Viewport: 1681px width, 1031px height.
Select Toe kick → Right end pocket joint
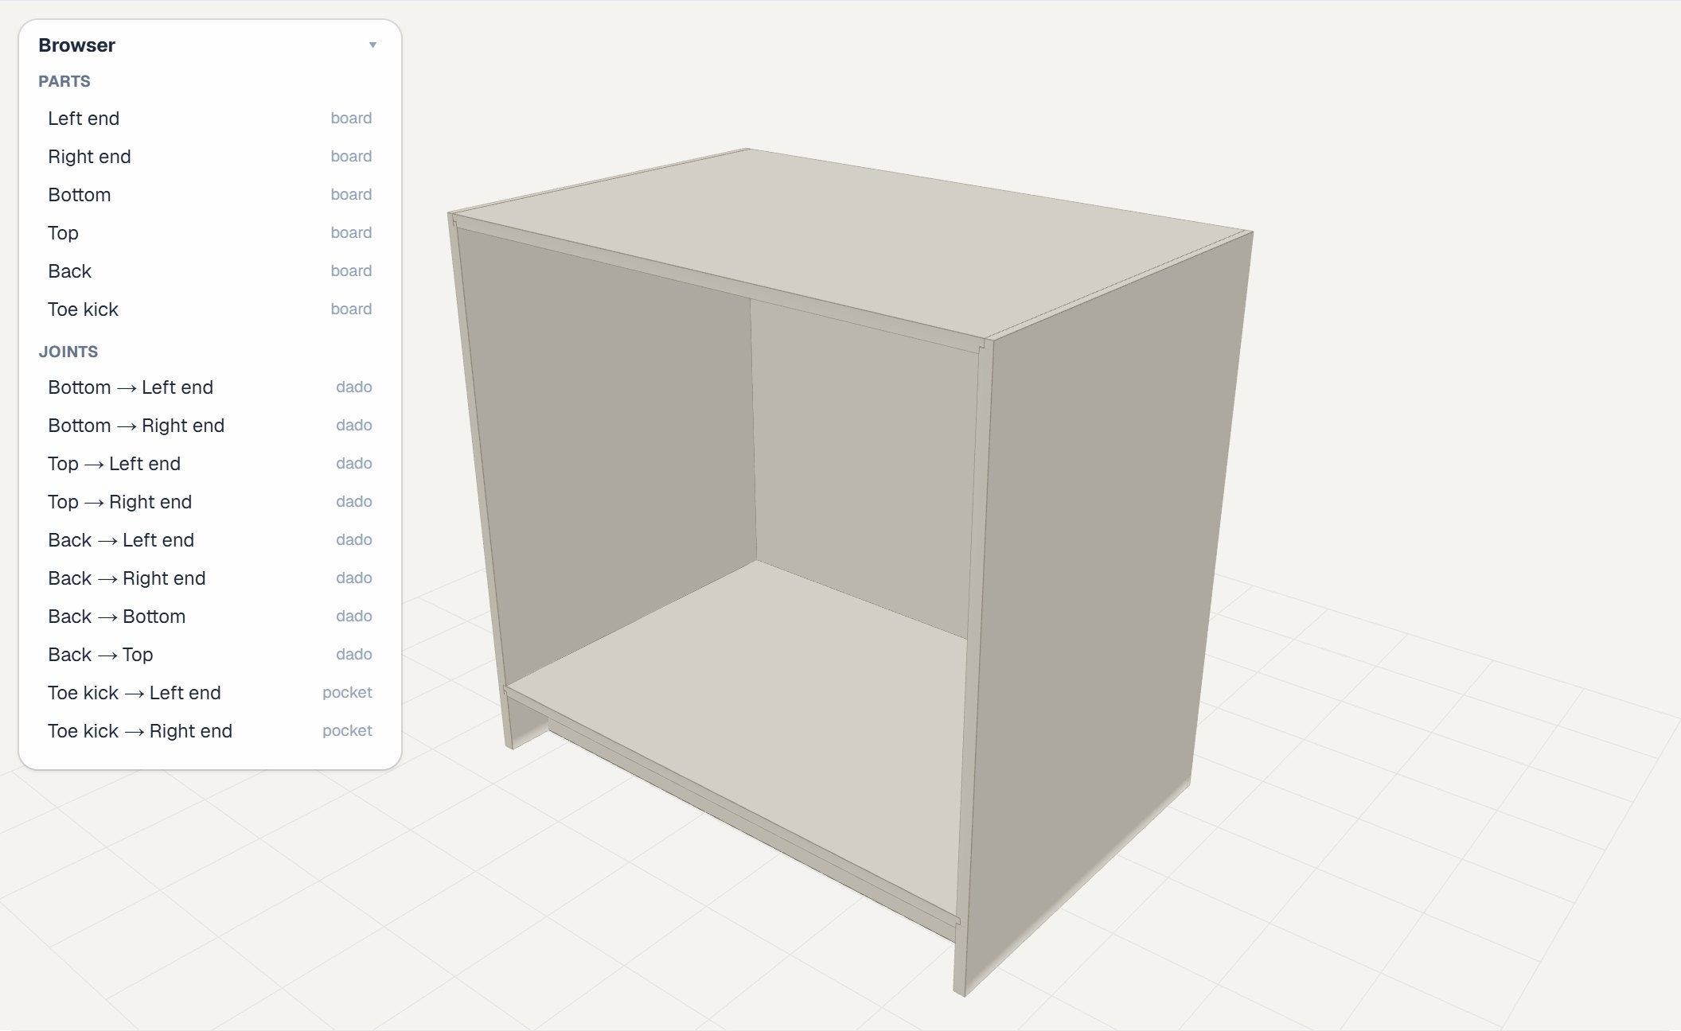pos(209,731)
